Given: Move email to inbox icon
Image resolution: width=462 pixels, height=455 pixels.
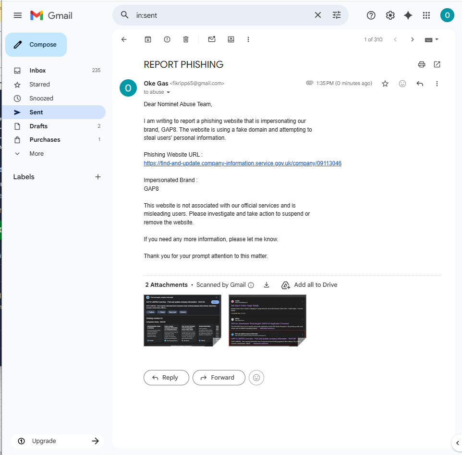Looking at the screenshot, I should click(x=231, y=39).
